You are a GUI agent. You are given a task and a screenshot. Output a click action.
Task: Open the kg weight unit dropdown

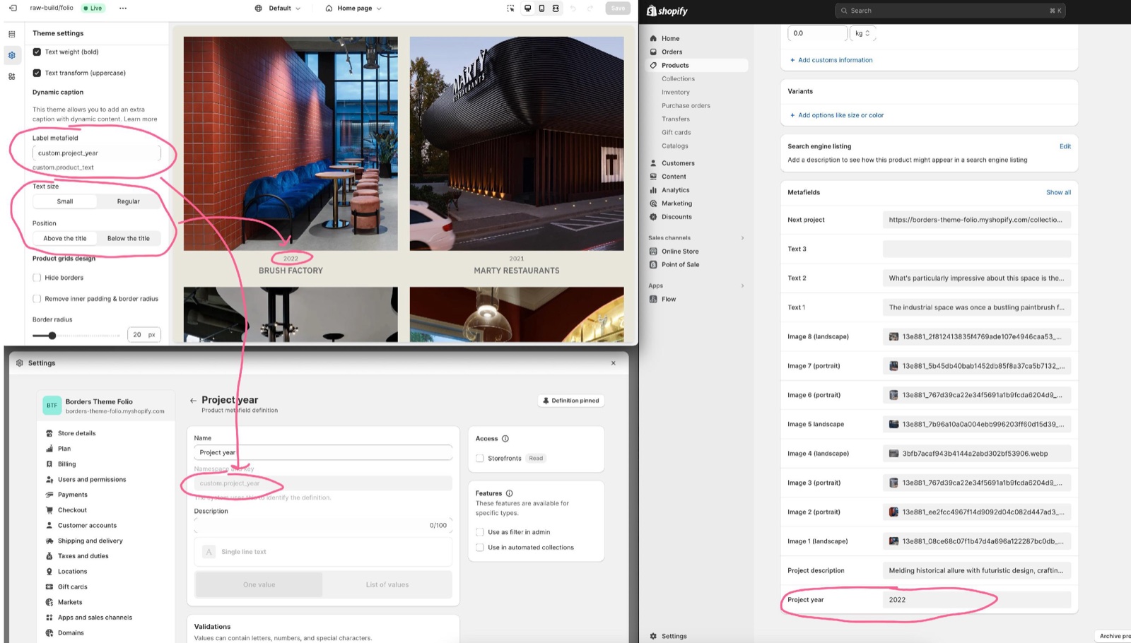[x=862, y=33]
